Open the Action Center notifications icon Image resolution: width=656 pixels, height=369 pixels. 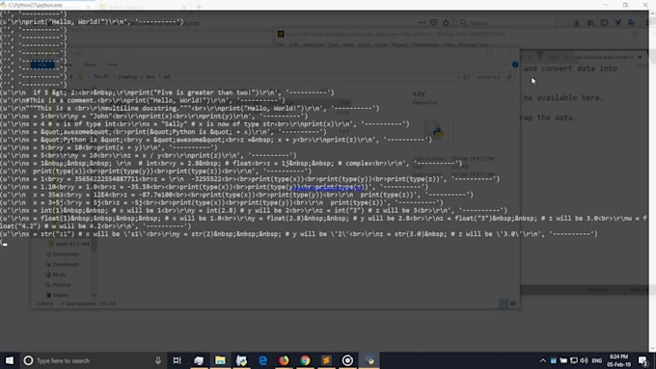coord(643,360)
